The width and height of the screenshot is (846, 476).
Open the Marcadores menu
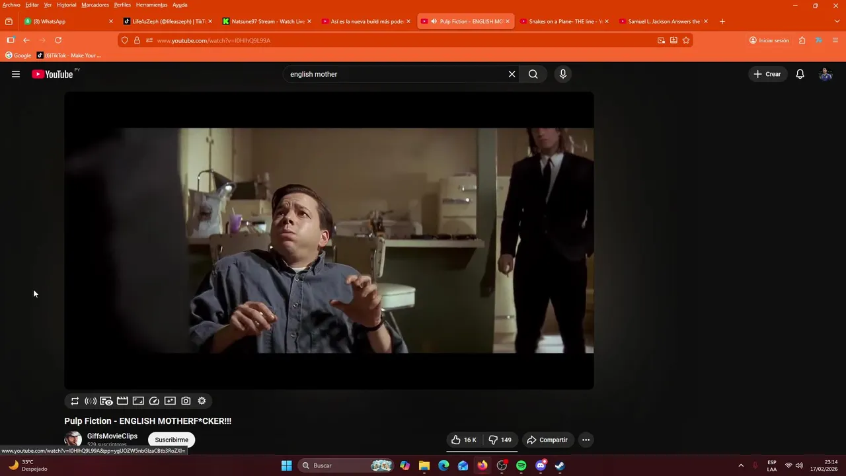pos(95,5)
